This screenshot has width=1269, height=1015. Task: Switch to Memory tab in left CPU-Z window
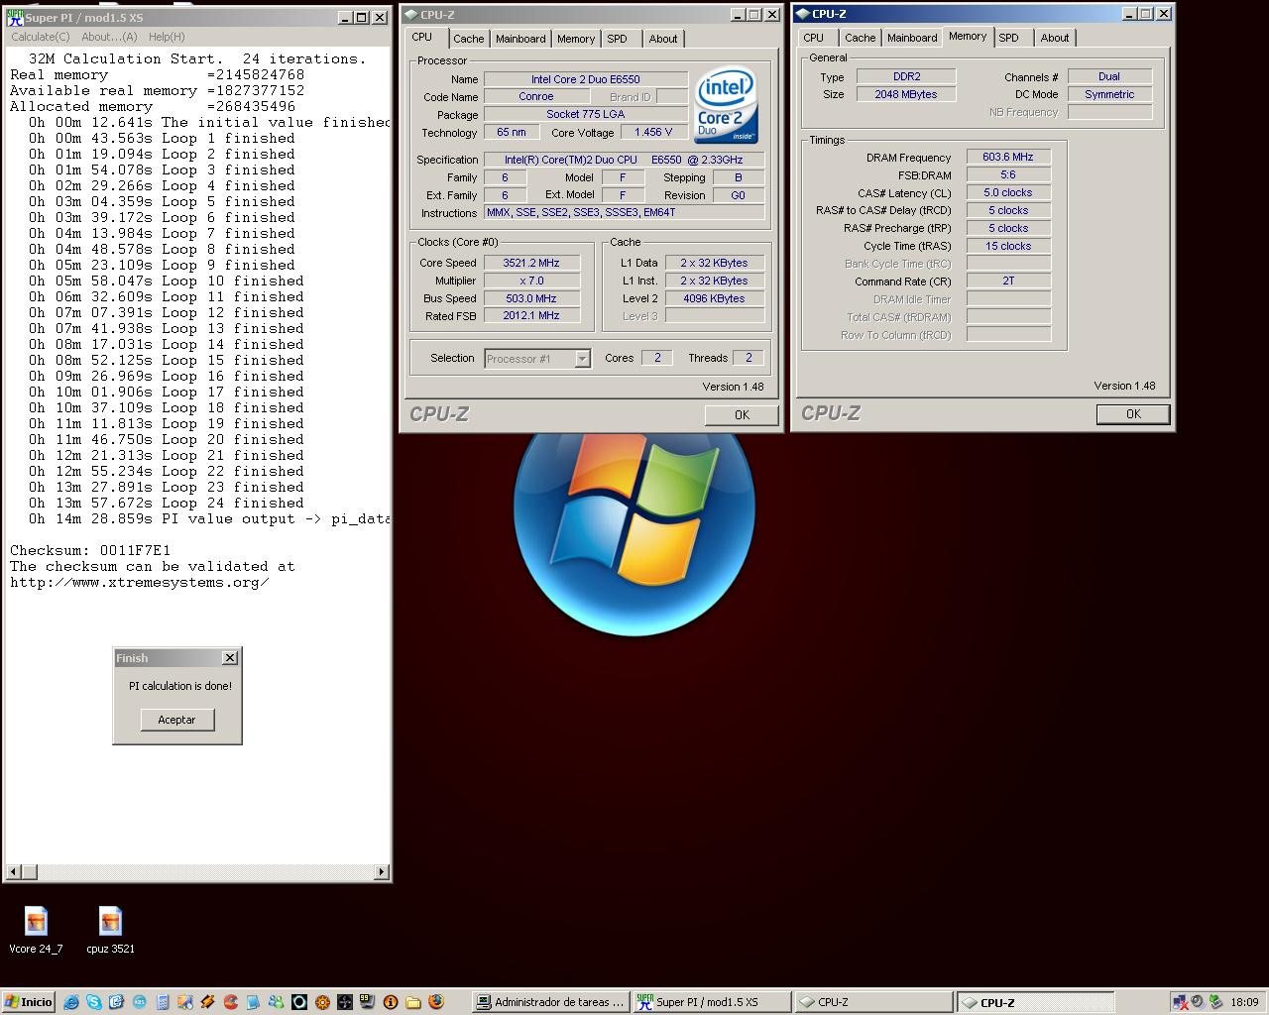tap(576, 39)
